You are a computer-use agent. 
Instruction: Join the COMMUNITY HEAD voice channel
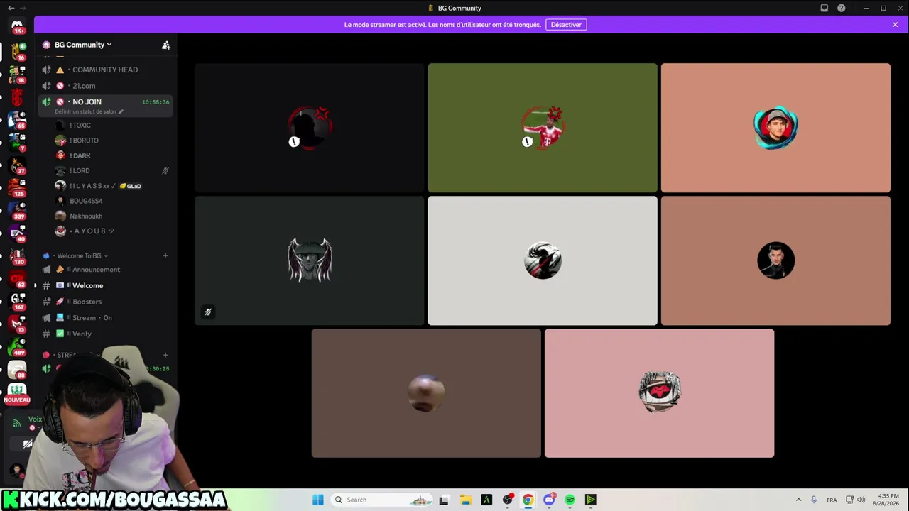click(x=105, y=70)
